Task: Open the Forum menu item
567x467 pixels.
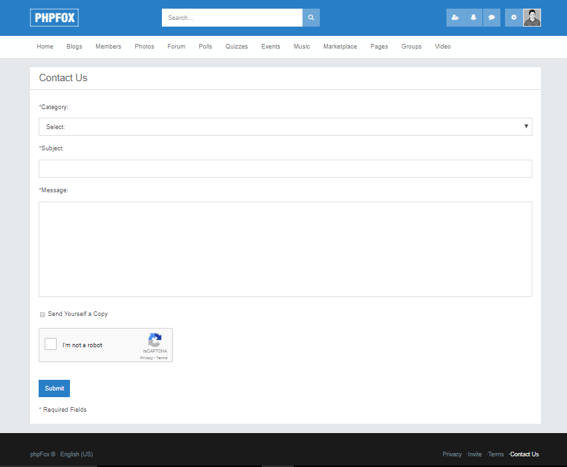Action: click(176, 47)
